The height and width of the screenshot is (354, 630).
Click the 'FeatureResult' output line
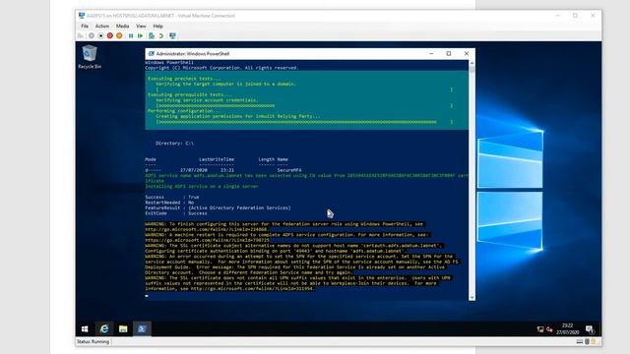(218, 207)
